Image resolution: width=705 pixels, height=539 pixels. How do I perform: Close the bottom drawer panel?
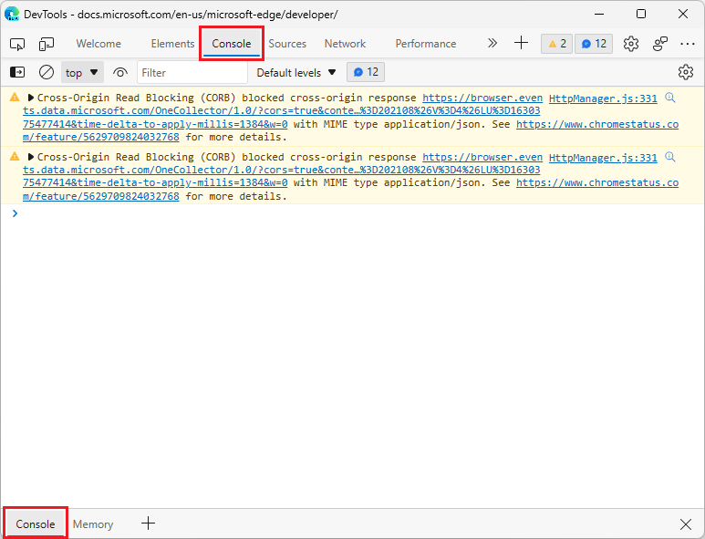click(x=686, y=524)
